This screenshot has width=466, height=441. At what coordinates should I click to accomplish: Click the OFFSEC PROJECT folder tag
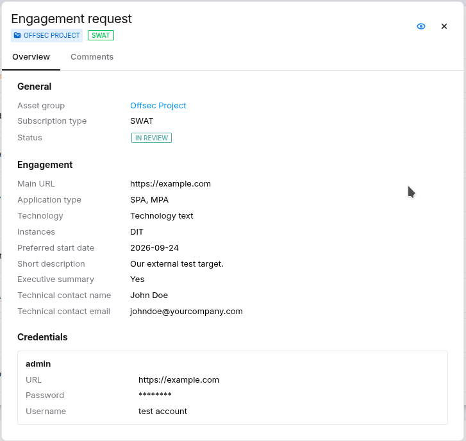click(47, 35)
